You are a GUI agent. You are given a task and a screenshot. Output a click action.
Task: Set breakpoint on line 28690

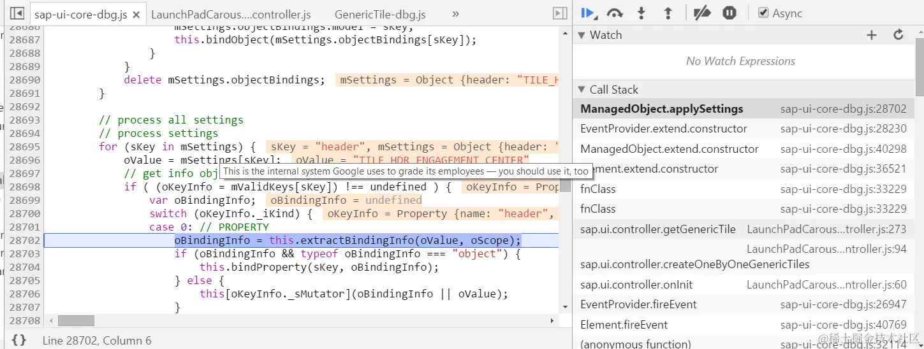pyautogui.click(x=24, y=80)
